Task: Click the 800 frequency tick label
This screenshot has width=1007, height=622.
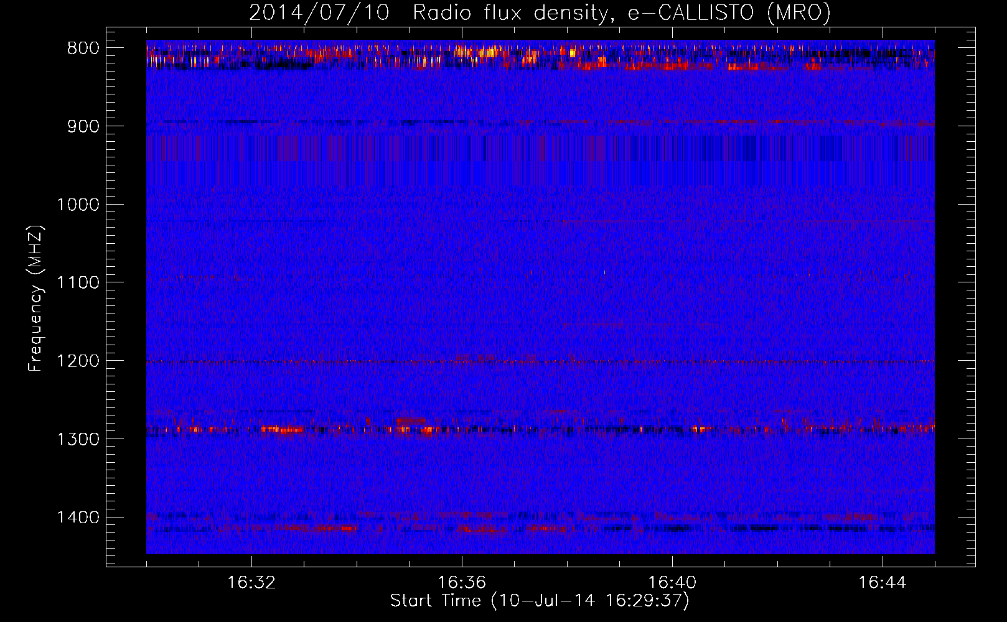Action: click(83, 48)
